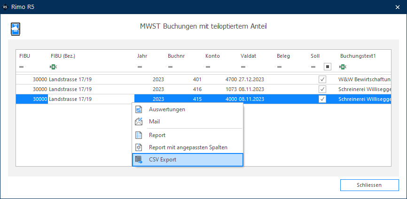Click the Auswertungen chart icon in context menu
The image size is (407, 199).
click(139, 109)
